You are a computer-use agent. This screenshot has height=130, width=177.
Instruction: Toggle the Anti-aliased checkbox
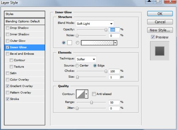(94, 94)
